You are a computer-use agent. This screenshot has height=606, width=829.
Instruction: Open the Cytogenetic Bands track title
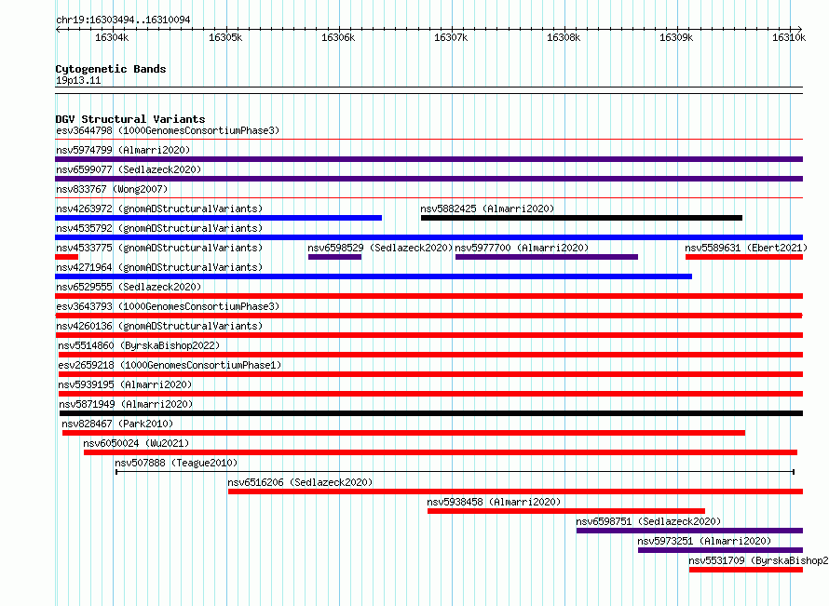coord(111,69)
